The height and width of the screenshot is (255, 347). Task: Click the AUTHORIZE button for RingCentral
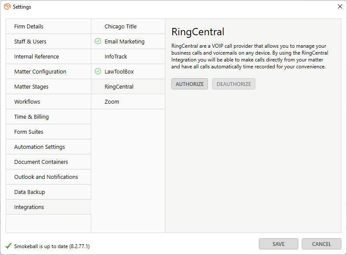point(189,84)
